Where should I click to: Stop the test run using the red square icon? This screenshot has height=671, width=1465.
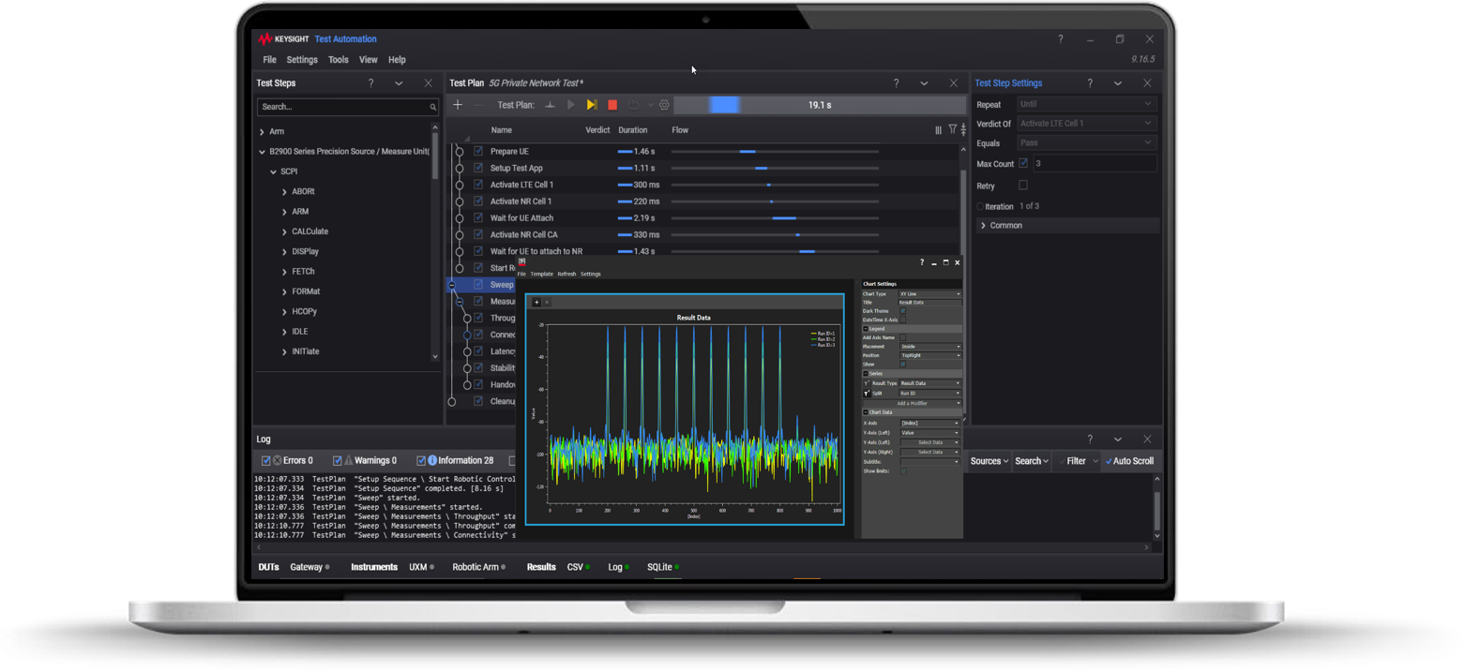(x=612, y=104)
